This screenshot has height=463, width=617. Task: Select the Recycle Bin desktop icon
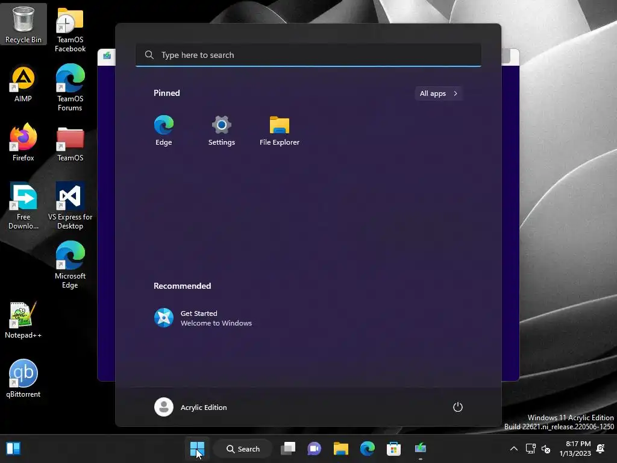point(23,24)
